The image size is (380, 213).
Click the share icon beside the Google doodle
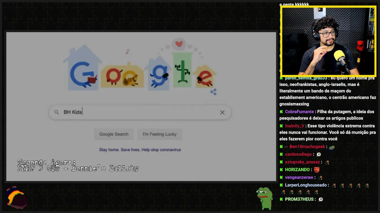click(x=213, y=92)
